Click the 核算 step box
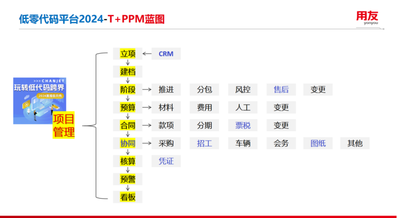Viewport: 397px width, 218px height. (x=128, y=161)
